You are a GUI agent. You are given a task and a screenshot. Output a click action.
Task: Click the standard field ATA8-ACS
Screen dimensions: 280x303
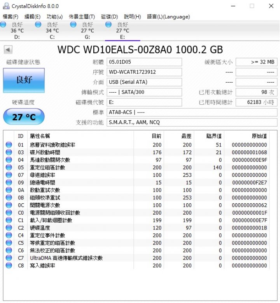[192, 112]
